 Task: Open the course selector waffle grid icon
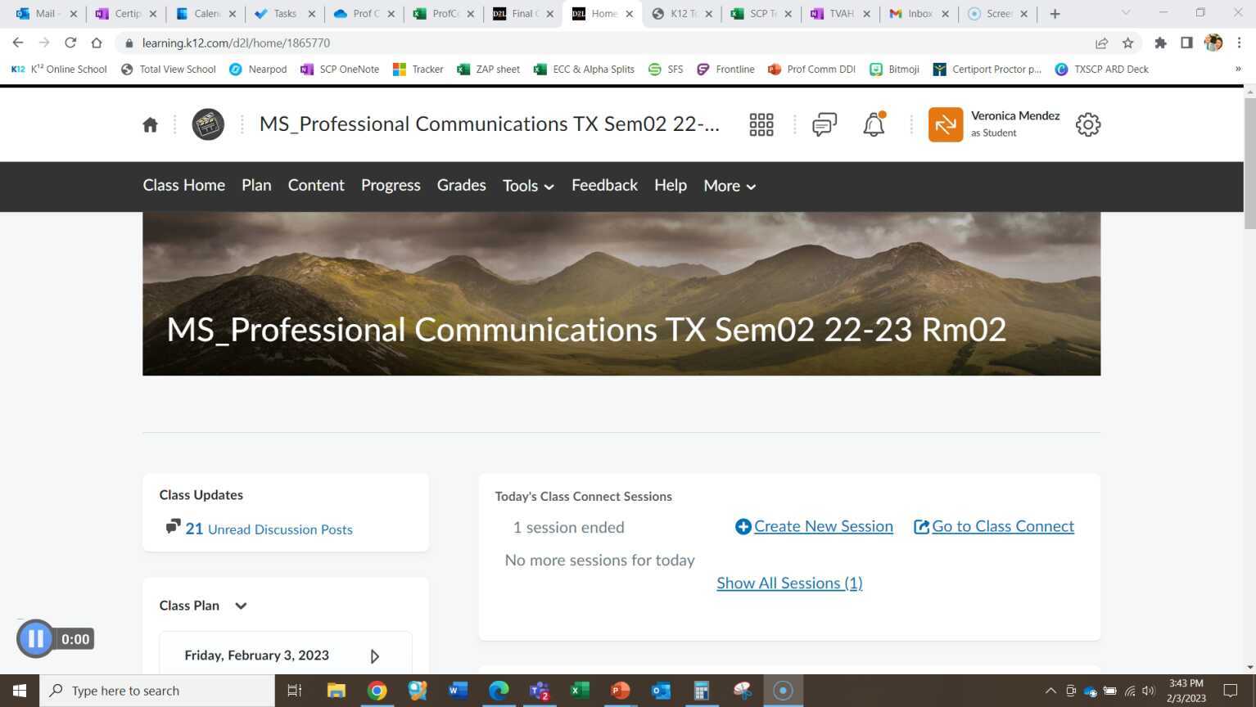point(761,124)
